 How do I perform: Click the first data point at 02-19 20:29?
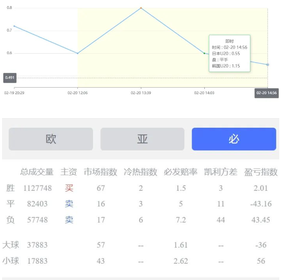[14, 26]
